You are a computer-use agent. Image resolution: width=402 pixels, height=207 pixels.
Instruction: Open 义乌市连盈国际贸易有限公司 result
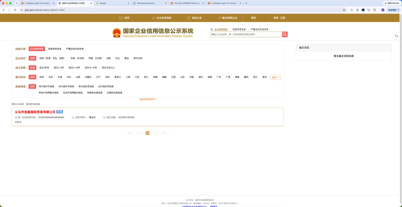35,112
